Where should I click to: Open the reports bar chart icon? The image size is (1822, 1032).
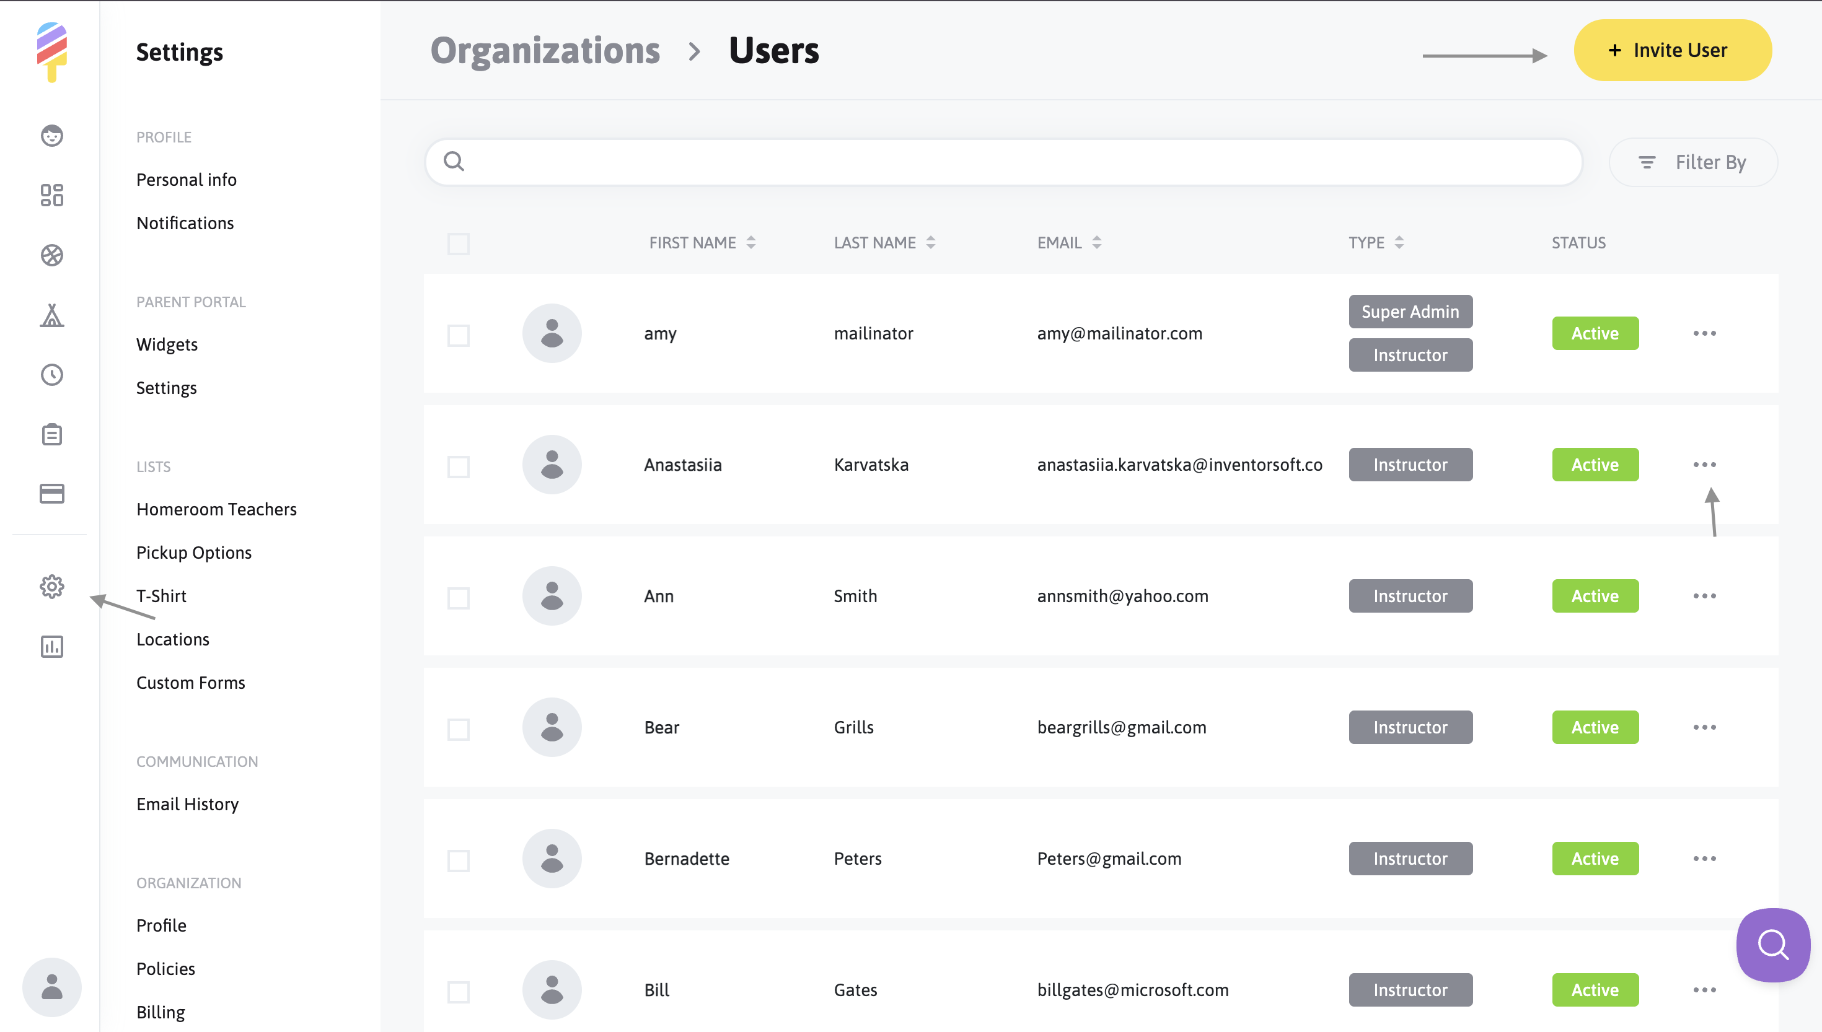click(x=52, y=647)
